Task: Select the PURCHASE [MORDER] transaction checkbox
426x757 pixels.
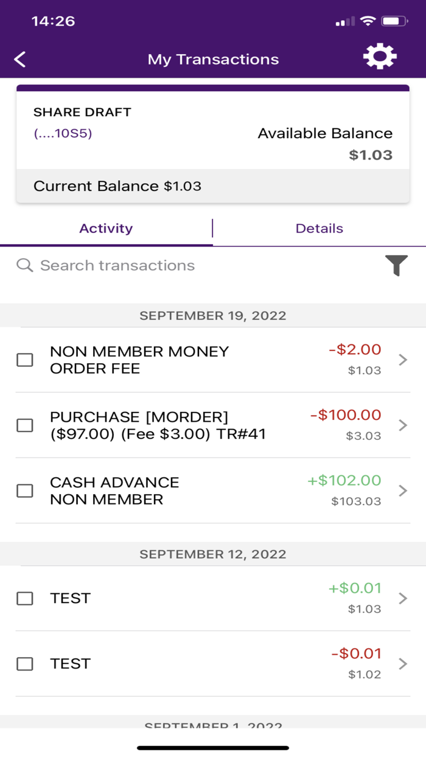Action: pos(25,425)
